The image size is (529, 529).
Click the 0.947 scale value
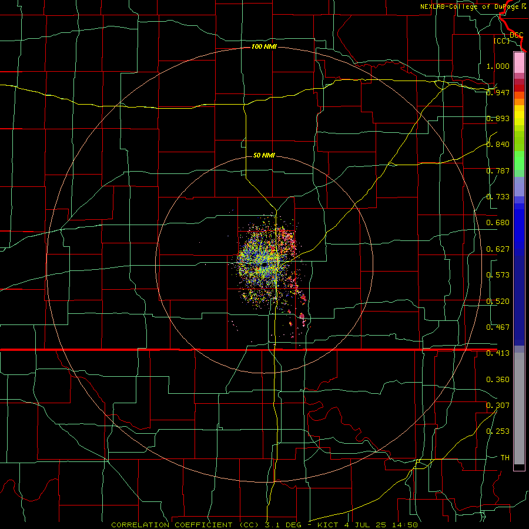pos(498,92)
